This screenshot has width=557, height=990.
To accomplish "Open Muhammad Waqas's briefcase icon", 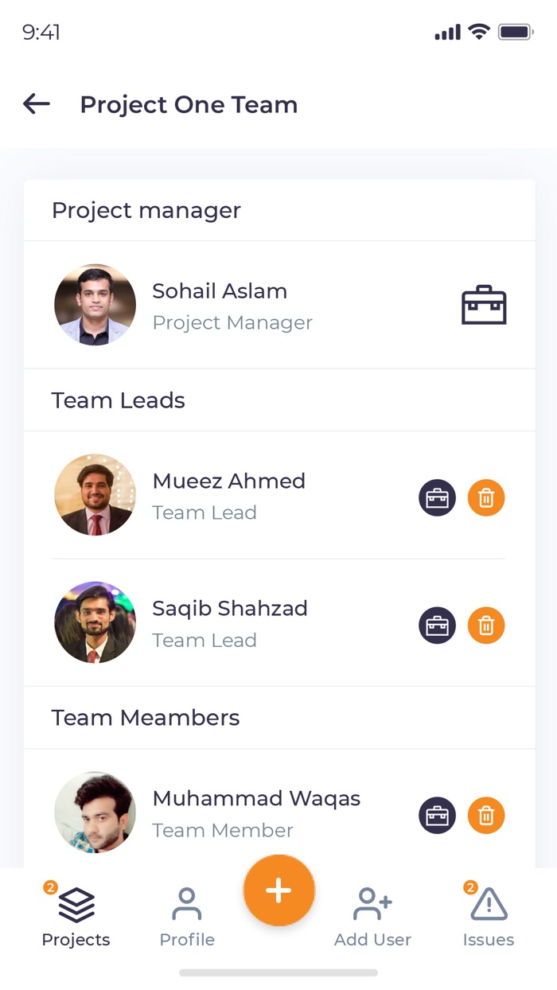I will (437, 815).
